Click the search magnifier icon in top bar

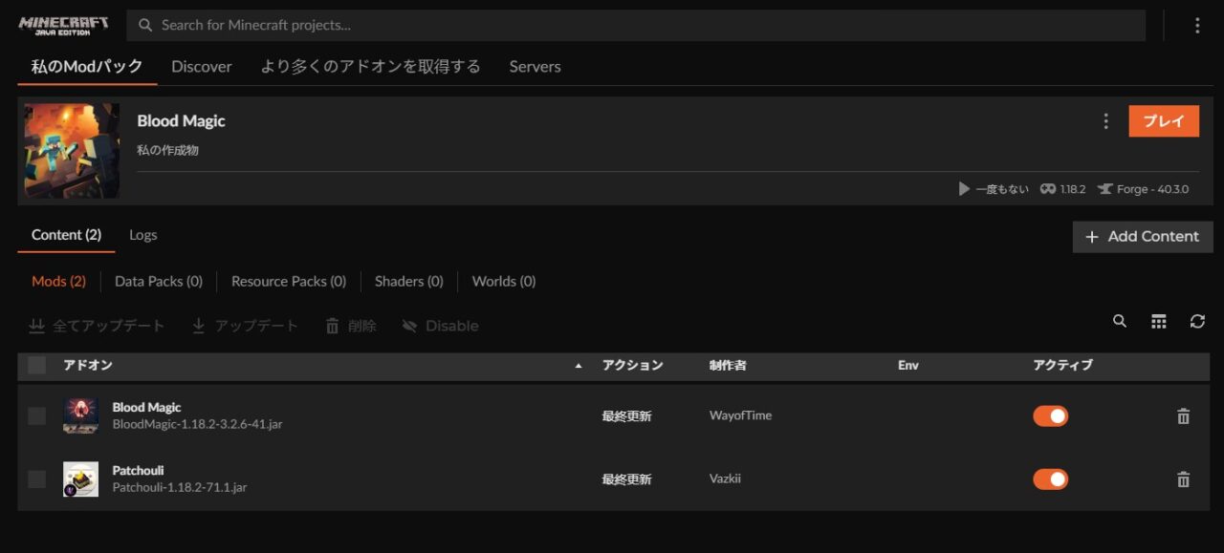(x=145, y=26)
